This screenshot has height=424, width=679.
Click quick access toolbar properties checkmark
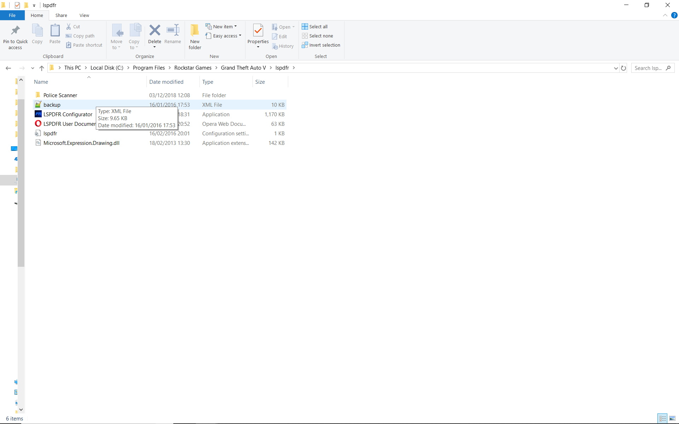[17, 5]
